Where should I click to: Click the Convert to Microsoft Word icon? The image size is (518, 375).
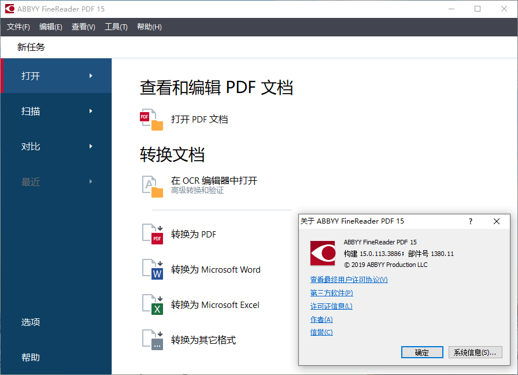pos(152,269)
